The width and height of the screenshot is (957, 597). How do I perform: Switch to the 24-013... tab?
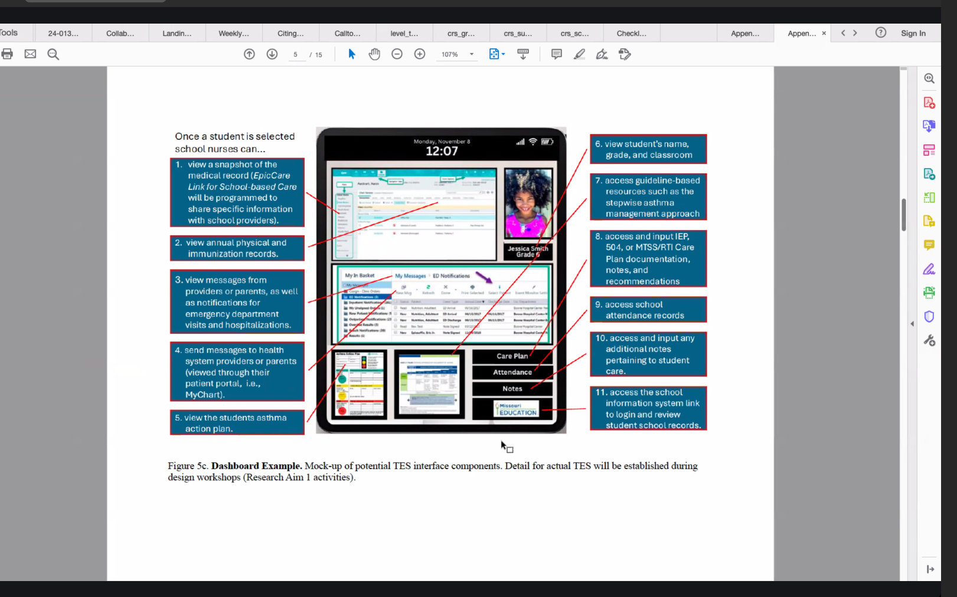(63, 33)
